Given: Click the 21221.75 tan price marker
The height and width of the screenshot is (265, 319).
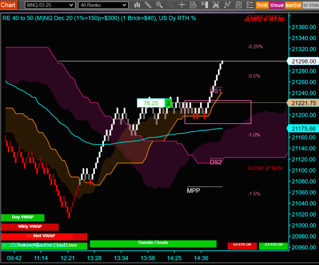Looking at the screenshot, I should 303,103.
